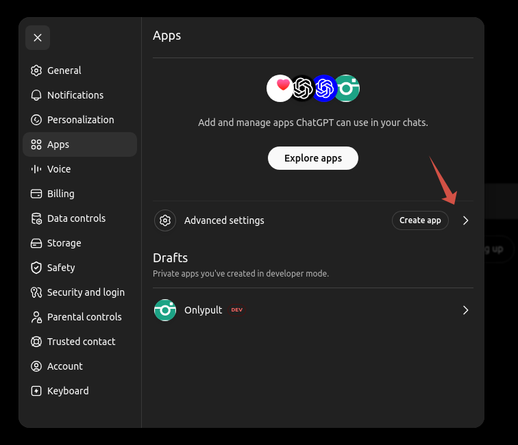This screenshot has width=518, height=445.
Task: Click the Advanced settings gear icon
Action: tap(165, 220)
